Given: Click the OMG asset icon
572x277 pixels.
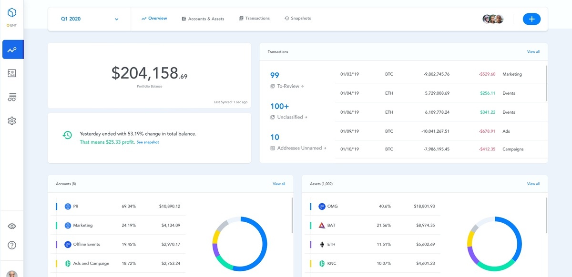Looking at the screenshot, I should click(322, 207).
